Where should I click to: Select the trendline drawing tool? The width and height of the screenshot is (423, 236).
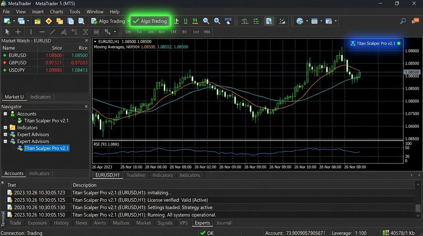coord(53,32)
